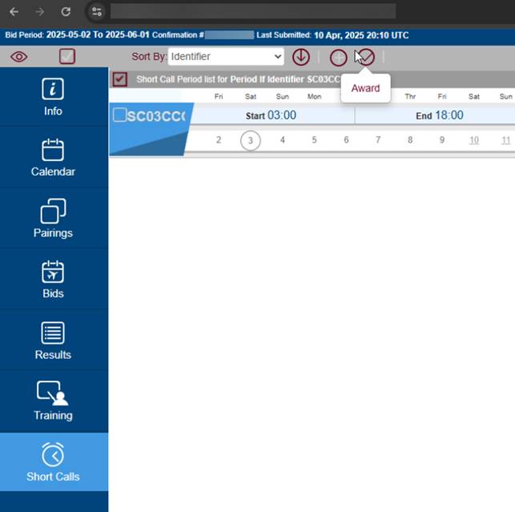Select circled day 3 on the timeline
The height and width of the screenshot is (512, 515).
coord(250,141)
